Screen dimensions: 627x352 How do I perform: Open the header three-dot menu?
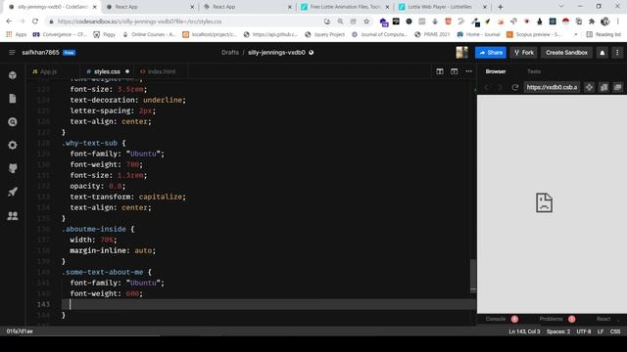pos(617,52)
